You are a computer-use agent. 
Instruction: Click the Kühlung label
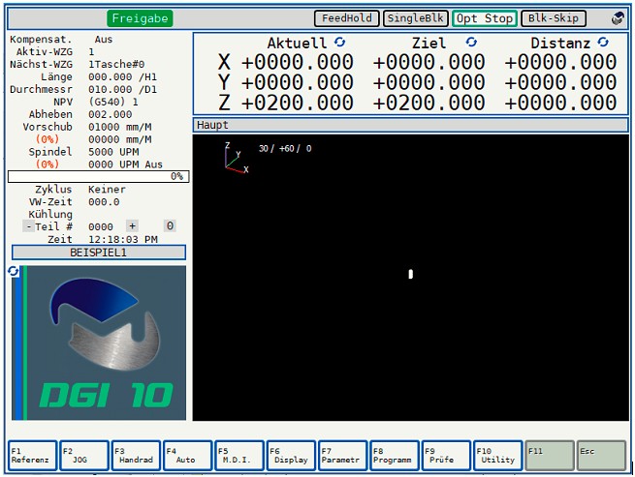(x=50, y=214)
